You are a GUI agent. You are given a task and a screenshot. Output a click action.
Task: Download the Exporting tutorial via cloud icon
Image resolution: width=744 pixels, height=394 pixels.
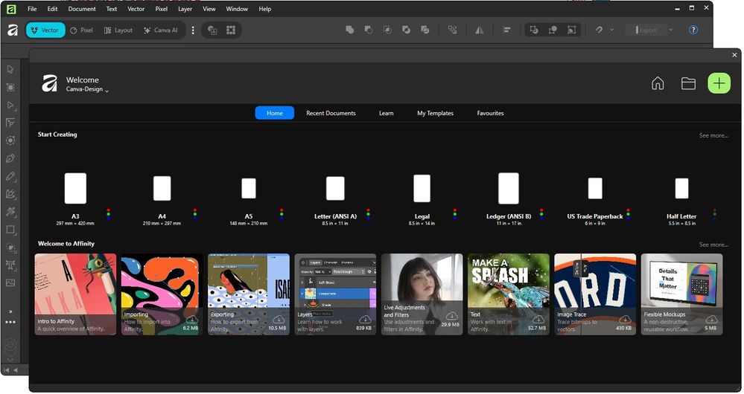pyautogui.click(x=279, y=319)
